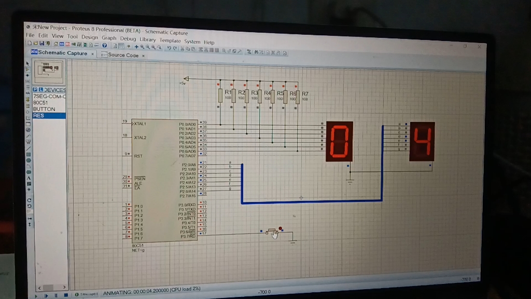Select the 2D Text 'A' tool
This screenshot has height=299, width=531.
point(29,178)
